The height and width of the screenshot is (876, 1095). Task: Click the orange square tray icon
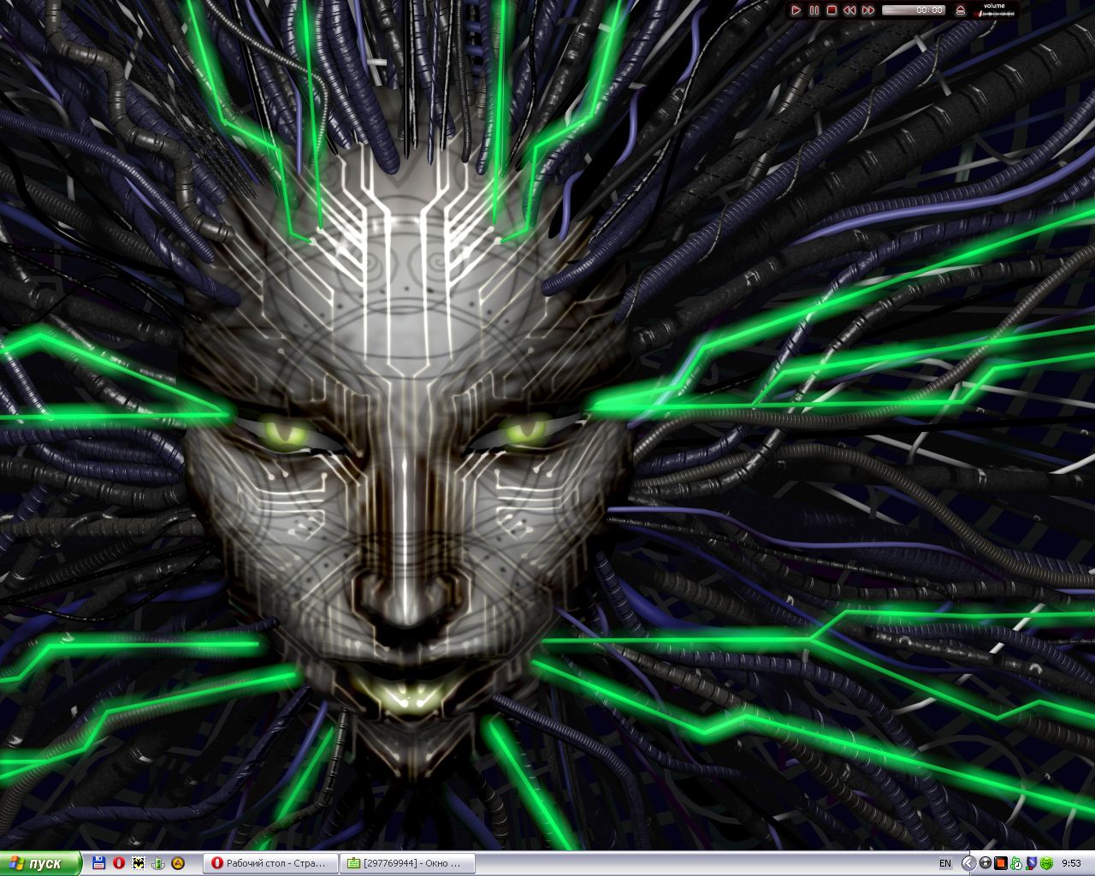1001,863
